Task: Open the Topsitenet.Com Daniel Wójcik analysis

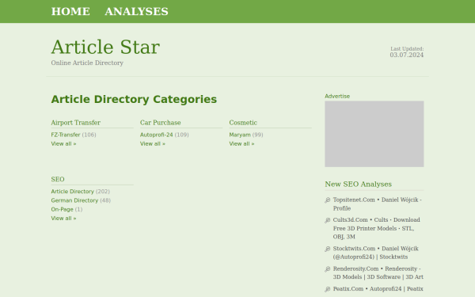Action: pyautogui.click(x=378, y=204)
